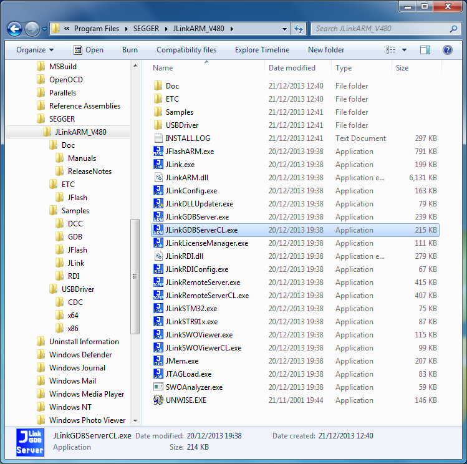The height and width of the screenshot is (464, 467).
Task: Click the JLink.exe application icon
Action: pyautogui.click(x=158, y=165)
